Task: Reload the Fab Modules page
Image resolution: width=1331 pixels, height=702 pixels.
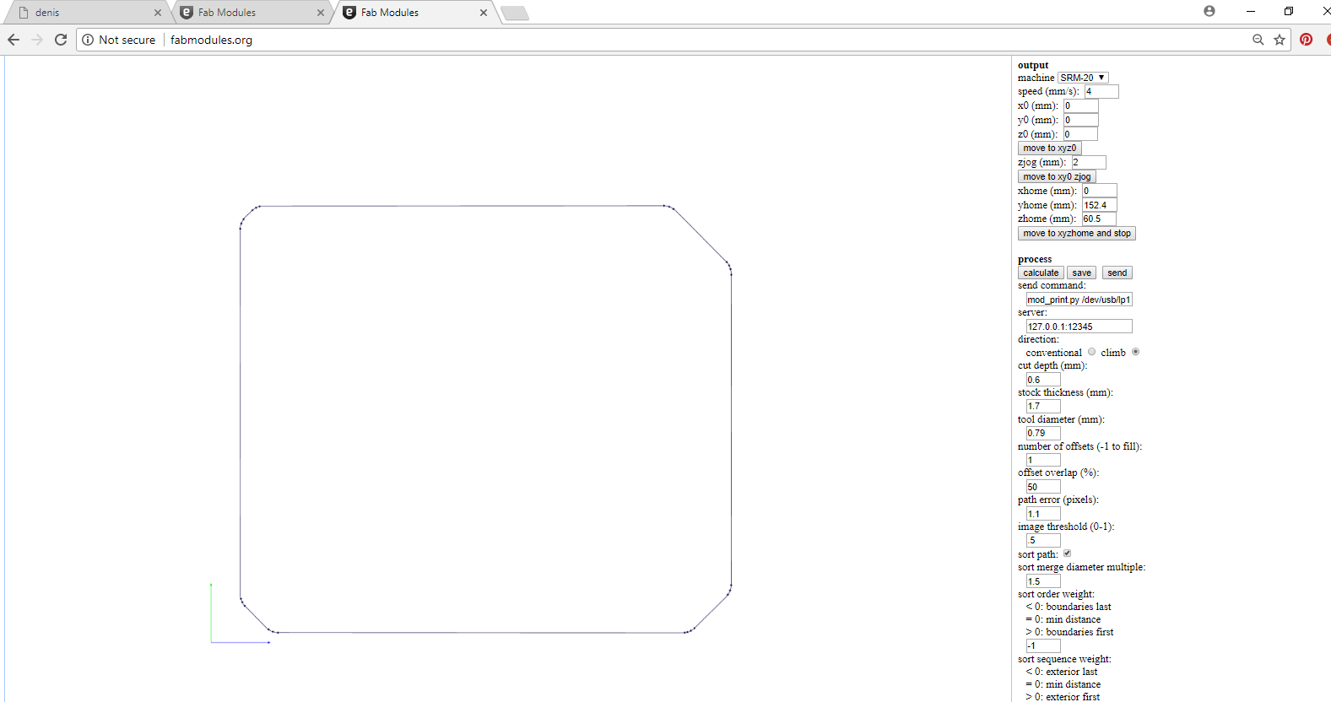Action: pyautogui.click(x=61, y=40)
